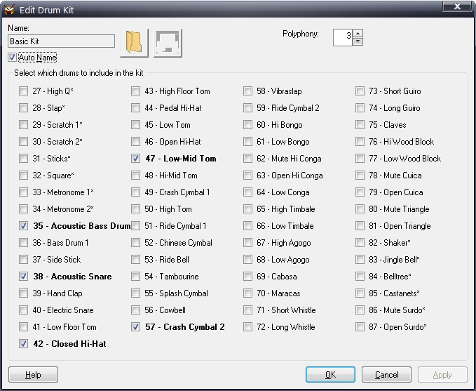
Task: Click the Polyphony value field
Action: (342, 37)
